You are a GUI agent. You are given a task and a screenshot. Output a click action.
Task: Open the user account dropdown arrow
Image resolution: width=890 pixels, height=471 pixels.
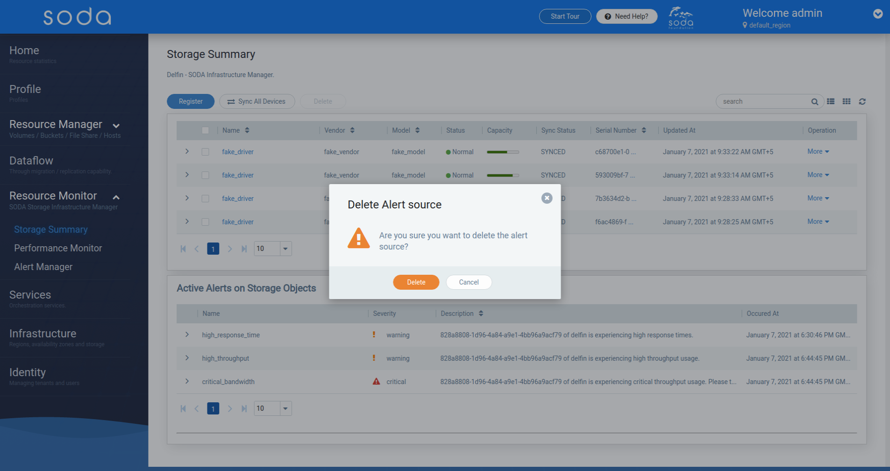click(878, 14)
